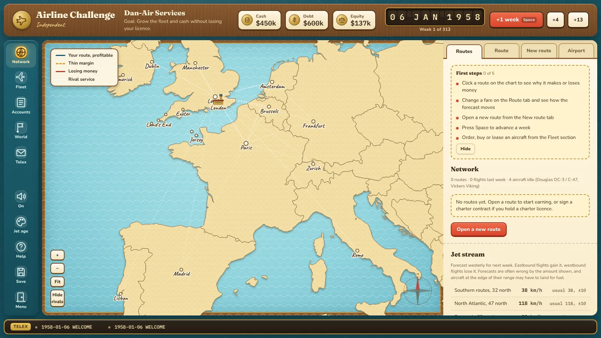Switch to the Airport tab

[576, 51]
